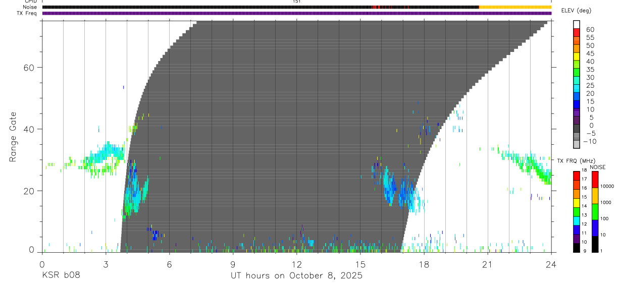Click the '18' label on TX FRQ colorbar
This screenshot has width=620, height=286.
pyautogui.click(x=584, y=170)
